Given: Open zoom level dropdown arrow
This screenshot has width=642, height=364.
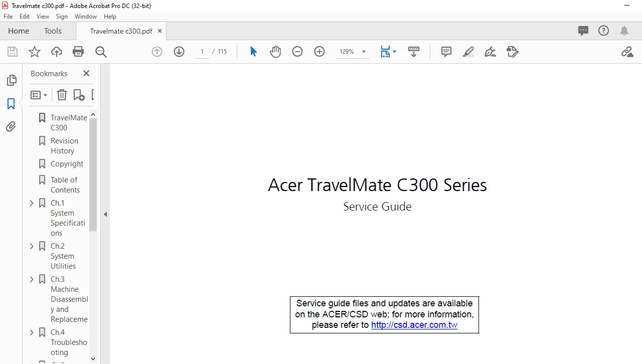Looking at the screenshot, I should (364, 52).
